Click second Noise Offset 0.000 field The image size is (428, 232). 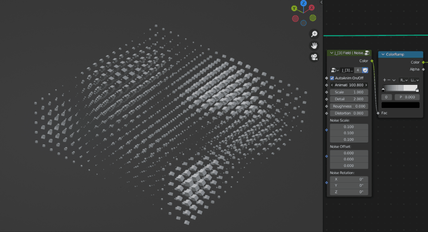349,159
